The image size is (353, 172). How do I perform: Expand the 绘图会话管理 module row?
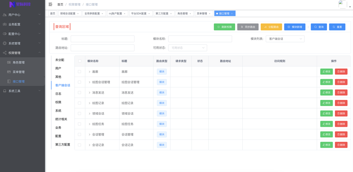(x=90, y=82)
